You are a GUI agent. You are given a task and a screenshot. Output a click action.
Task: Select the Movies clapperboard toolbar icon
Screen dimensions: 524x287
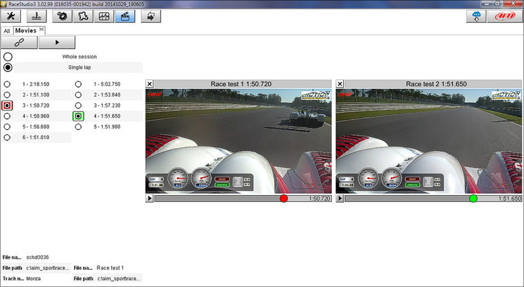pos(126,17)
